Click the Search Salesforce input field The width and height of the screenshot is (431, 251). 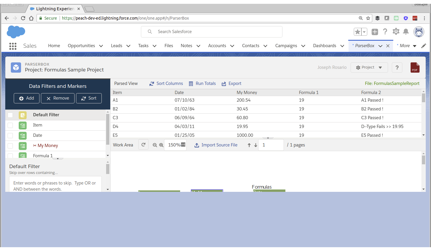211,32
